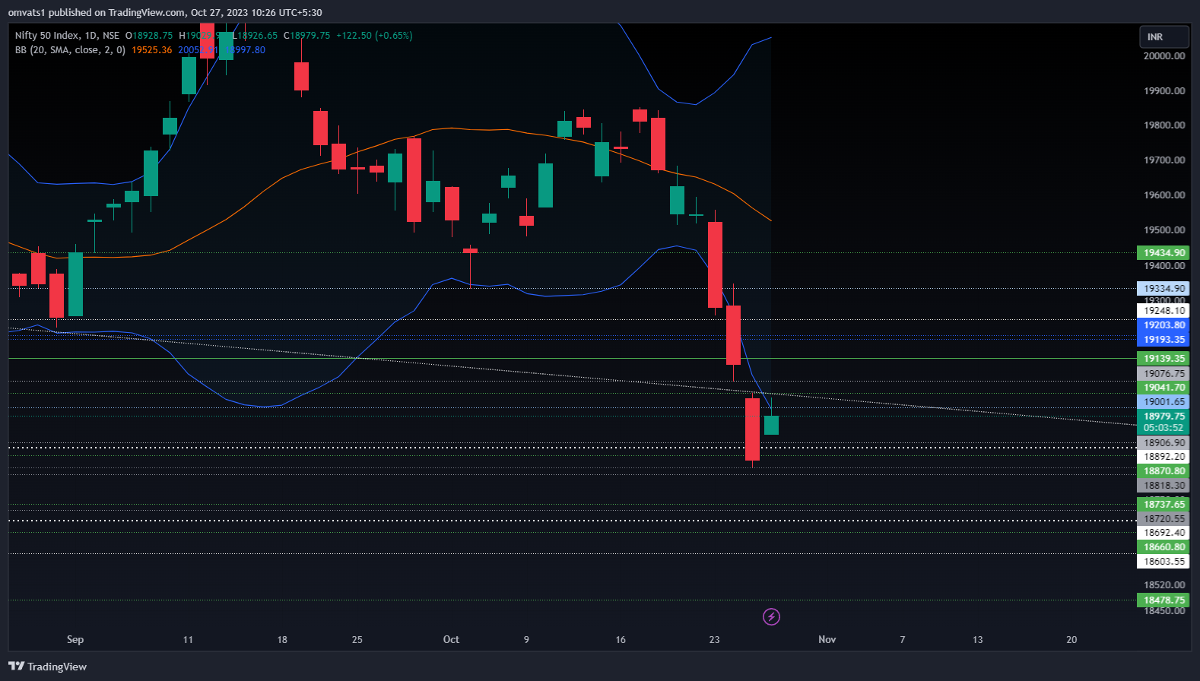Click the Sep label on time axis
1200x681 pixels.
click(75, 639)
